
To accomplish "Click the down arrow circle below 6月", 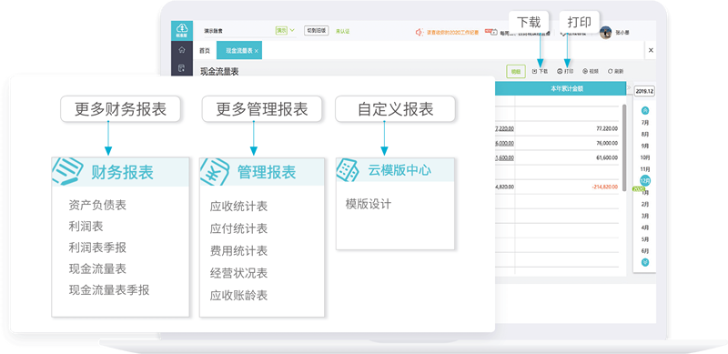I will pyautogui.click(x=645, y=262).
